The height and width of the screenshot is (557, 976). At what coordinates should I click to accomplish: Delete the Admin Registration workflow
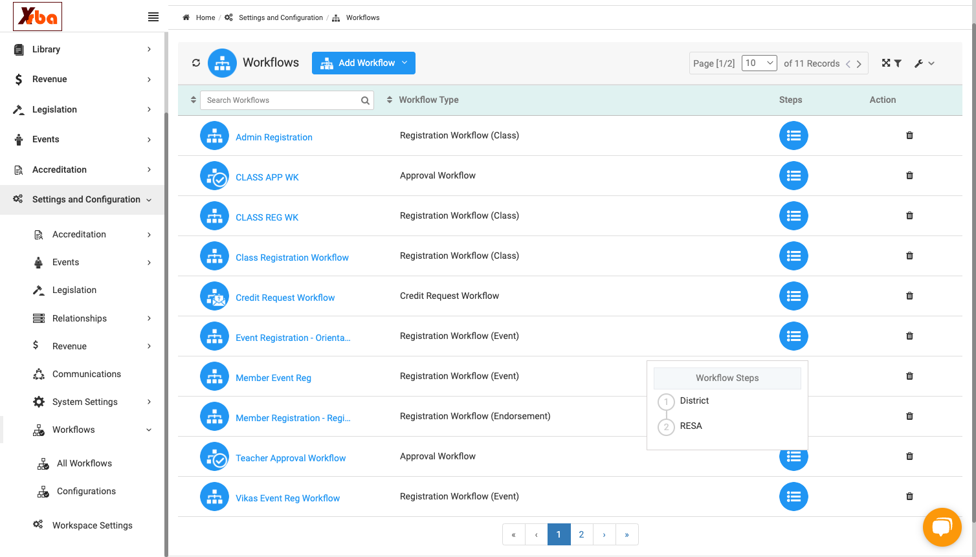click(x=909, y=135)
